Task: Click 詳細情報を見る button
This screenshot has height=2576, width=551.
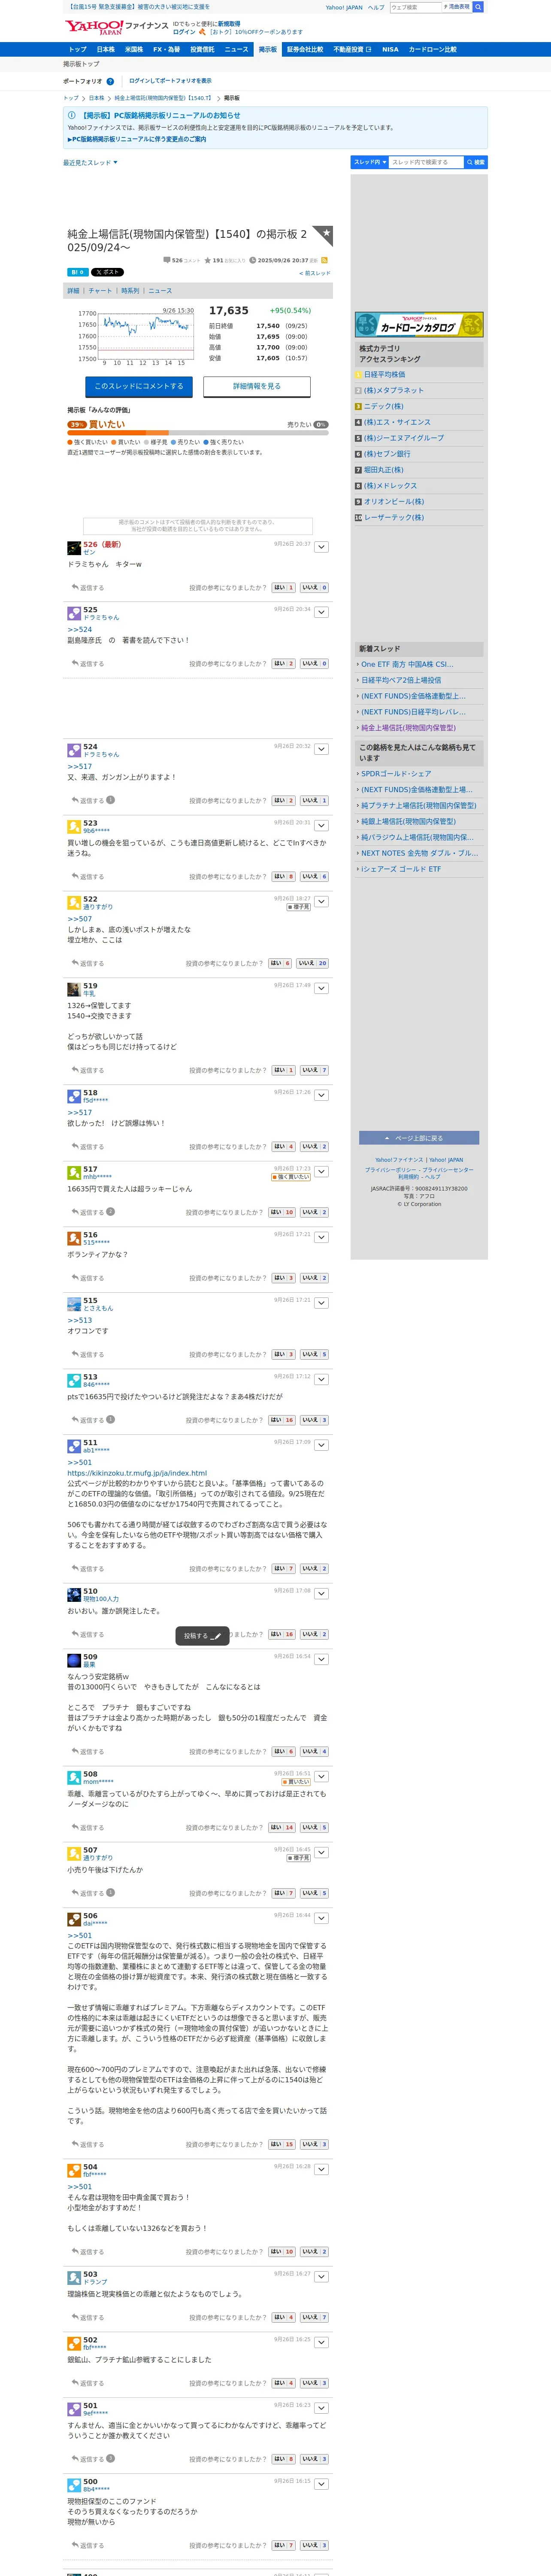Action: pyautogui.click(x=257, y=386)
